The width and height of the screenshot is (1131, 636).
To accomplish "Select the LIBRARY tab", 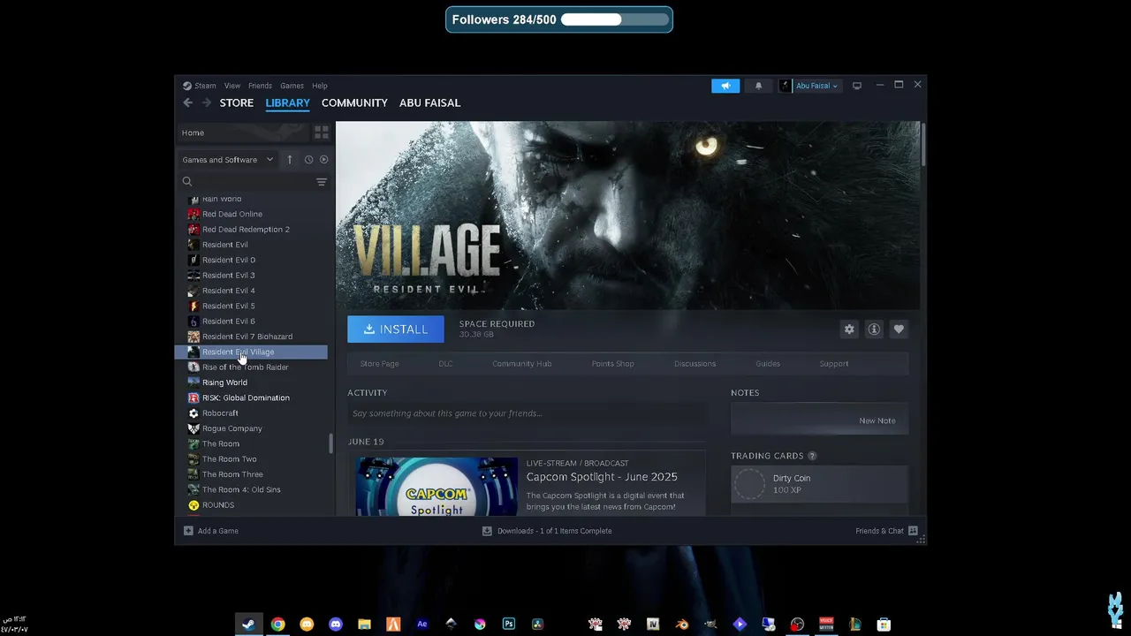I will 287,102.
